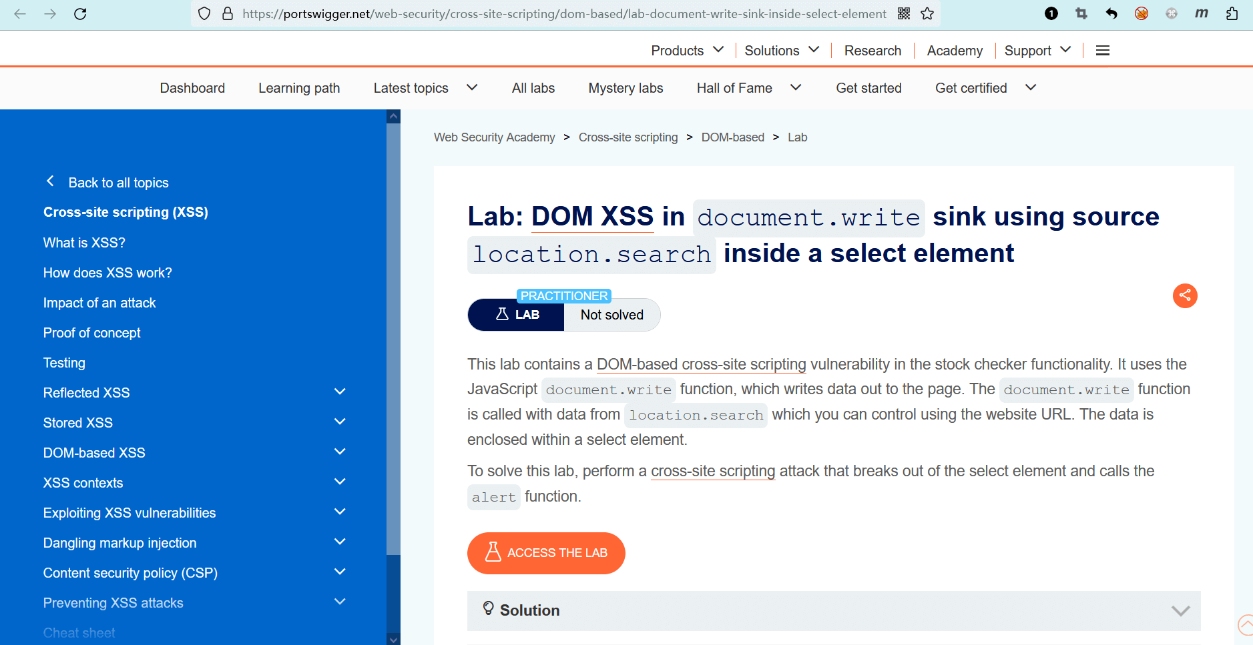Open What is XSS? sidebar topic
This screenshot has height=645, width=1253.
(84, 243)
